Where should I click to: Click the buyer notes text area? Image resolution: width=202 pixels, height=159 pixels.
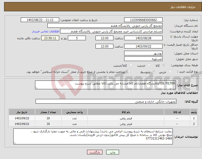93,136
